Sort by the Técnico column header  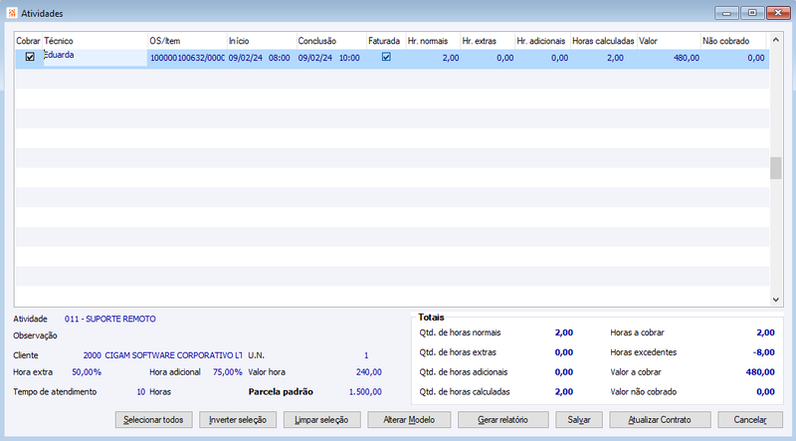(x=95, y=41)
